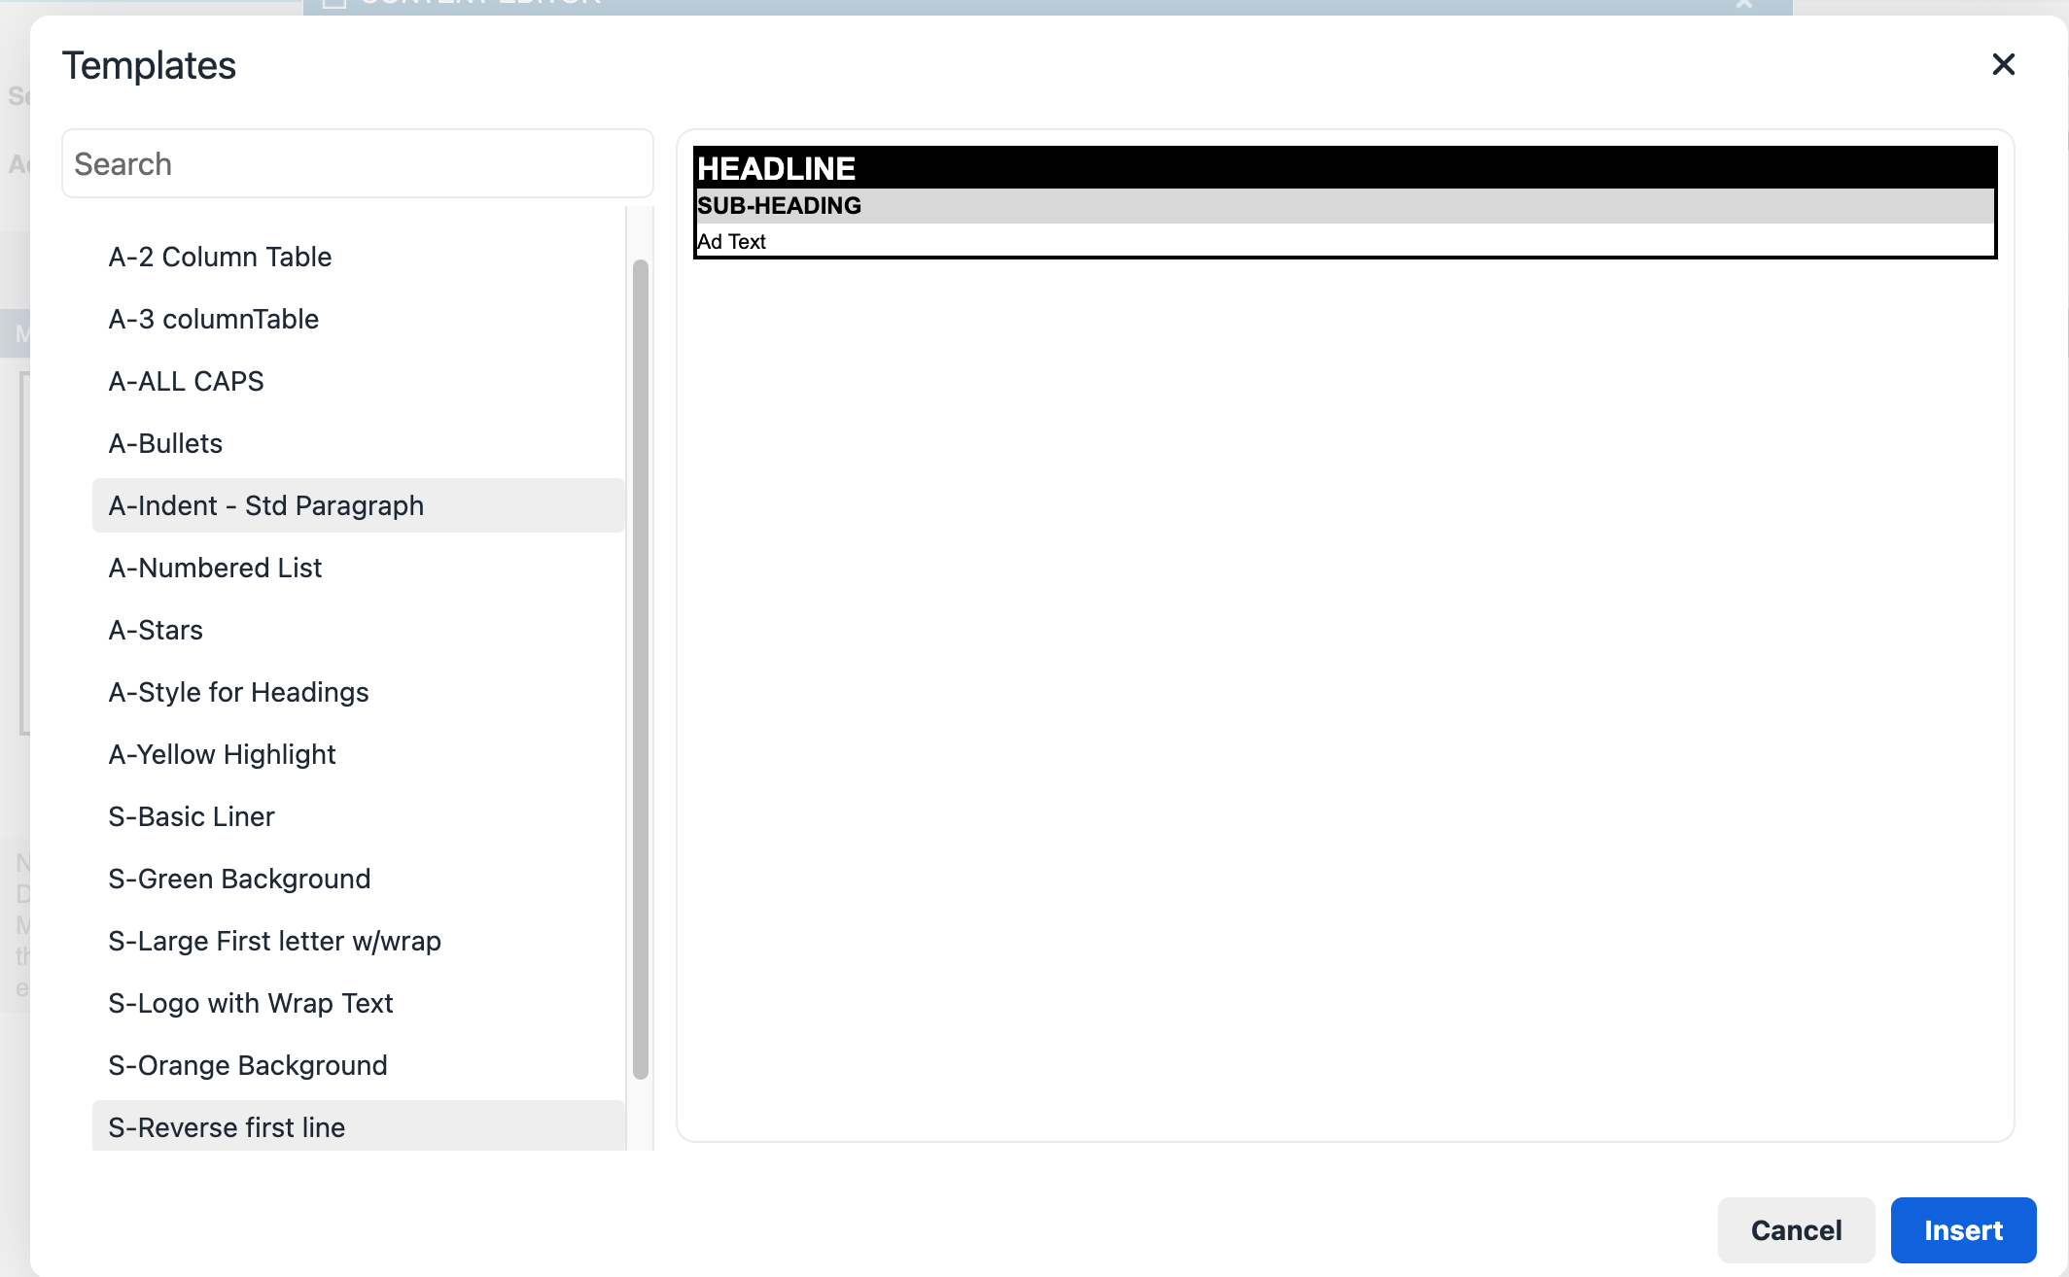
Task: Choose the A-3 columnTable template
Action: (214, 319)
